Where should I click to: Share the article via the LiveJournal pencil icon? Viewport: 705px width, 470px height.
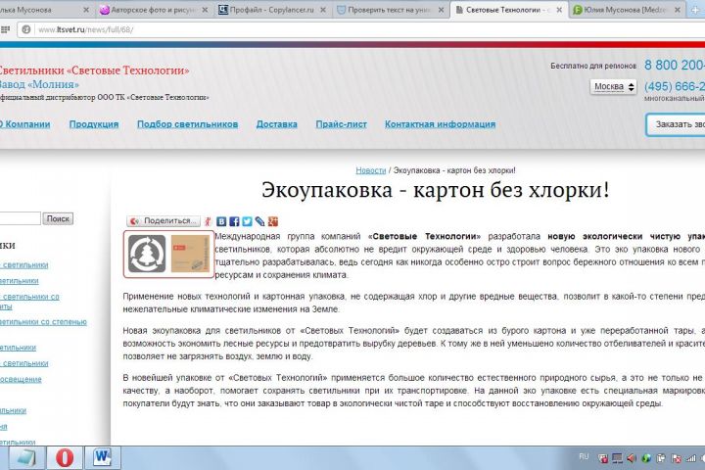(x=259, y=221)
